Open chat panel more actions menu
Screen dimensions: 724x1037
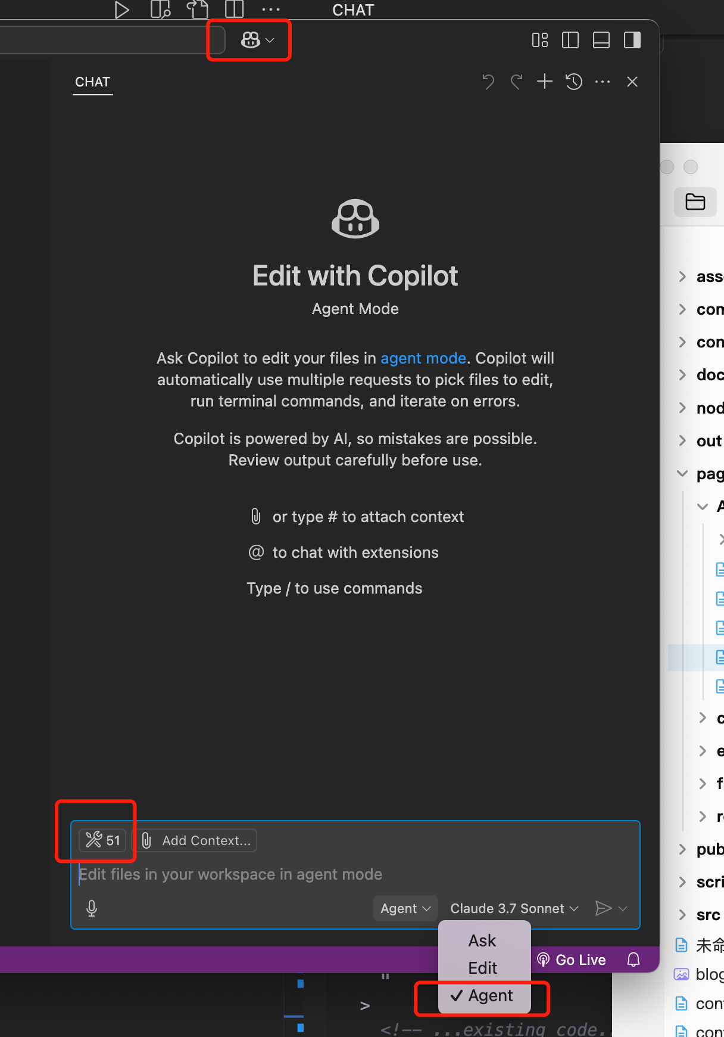[x=603, y=82]
